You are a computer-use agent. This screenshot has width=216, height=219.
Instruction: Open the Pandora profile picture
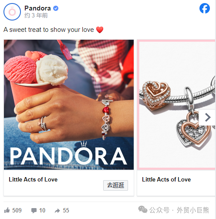(12, 12)
